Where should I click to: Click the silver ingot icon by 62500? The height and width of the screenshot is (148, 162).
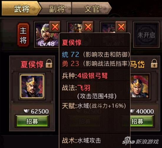27,111
